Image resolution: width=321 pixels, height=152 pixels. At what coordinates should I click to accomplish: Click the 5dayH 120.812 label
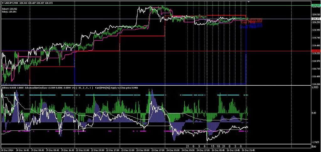click(x=9, y=9)
